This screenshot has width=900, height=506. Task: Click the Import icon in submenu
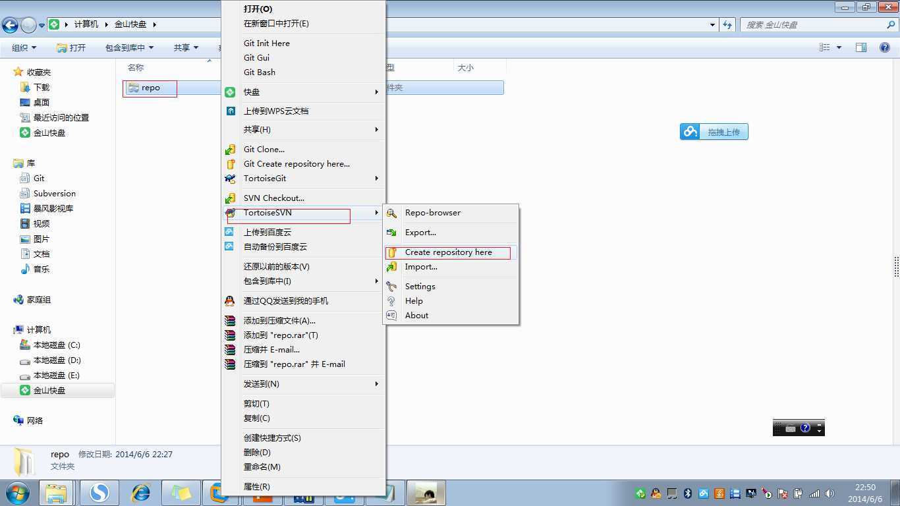(x=391, y=267)
